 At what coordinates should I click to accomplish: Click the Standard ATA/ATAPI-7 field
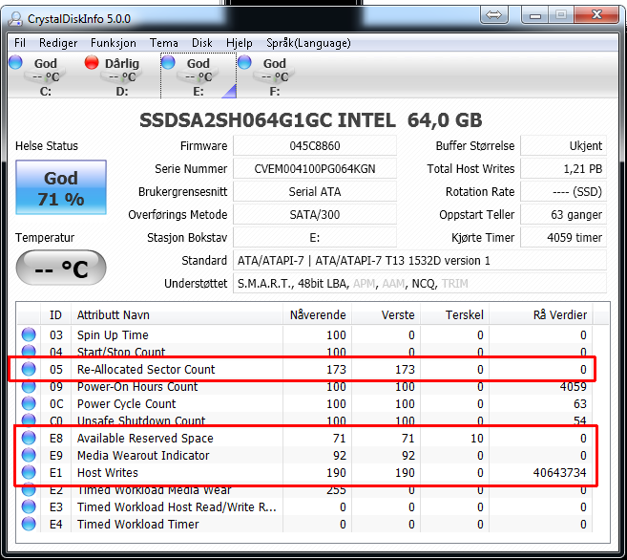420,261
